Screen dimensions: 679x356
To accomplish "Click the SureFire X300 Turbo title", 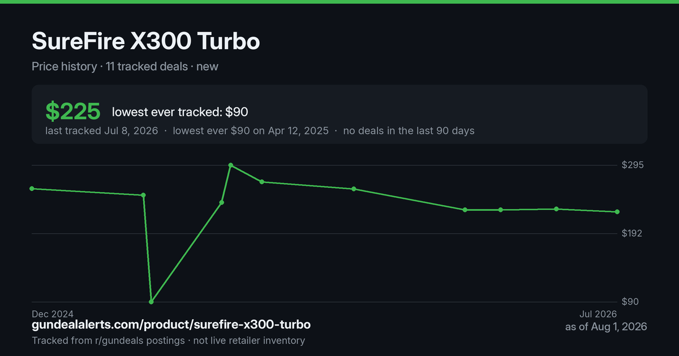I will [146, 41].
